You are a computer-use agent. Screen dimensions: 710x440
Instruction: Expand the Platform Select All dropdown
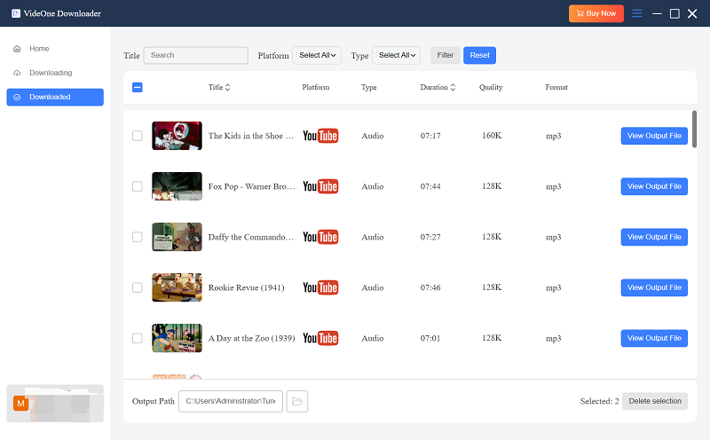[x=316, y=55]
